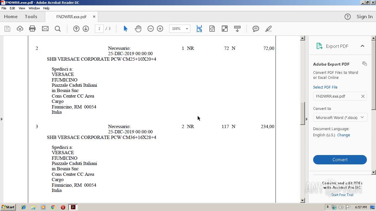Click the page number input field
Screen dimensions: 376x211
(x=99, y=29)
